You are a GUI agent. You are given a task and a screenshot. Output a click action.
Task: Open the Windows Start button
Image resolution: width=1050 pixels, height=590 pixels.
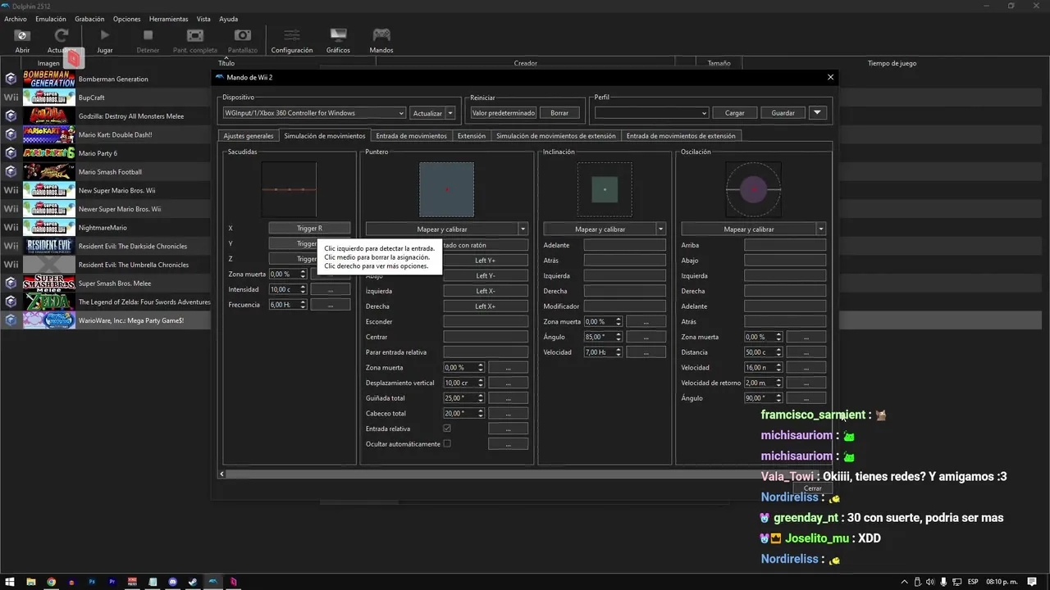(11, 582)
